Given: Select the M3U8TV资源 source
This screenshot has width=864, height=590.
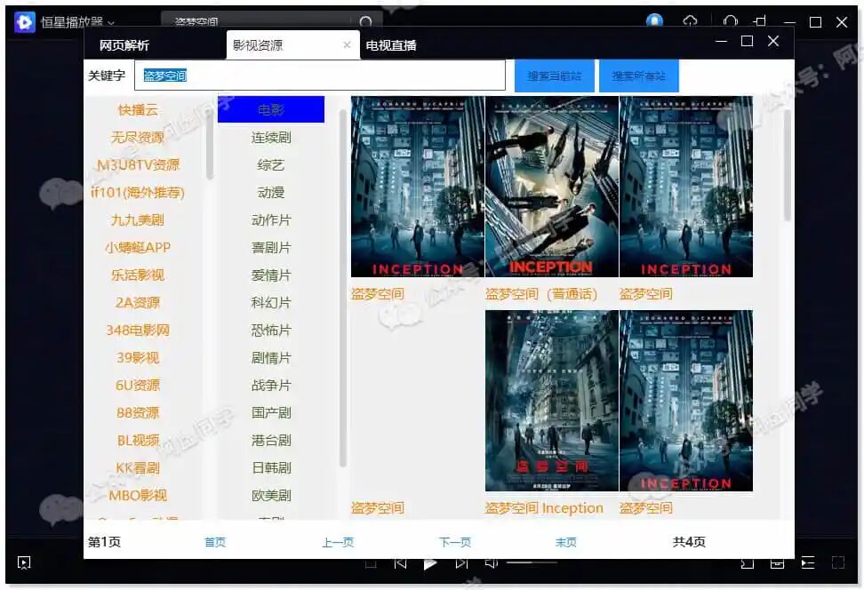Looking at the screenshot, I should coord(138,164).
